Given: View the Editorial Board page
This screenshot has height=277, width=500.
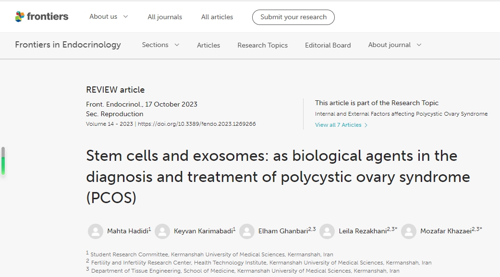Looking at the screenshot, I should [328, 46].
